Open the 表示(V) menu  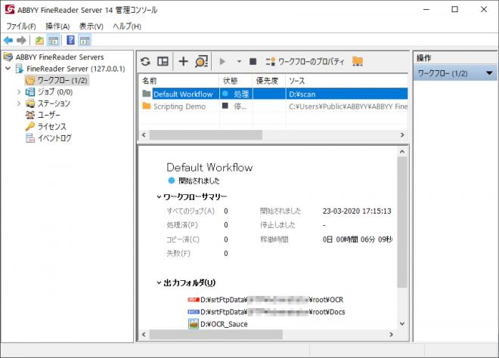(91, 26)
